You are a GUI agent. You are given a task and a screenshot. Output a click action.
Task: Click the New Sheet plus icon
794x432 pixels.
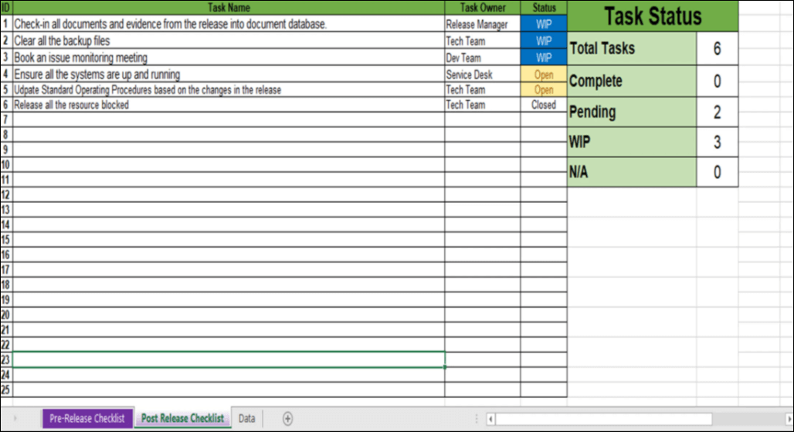pos(287,418)
